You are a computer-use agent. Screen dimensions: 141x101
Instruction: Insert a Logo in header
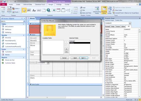tap(83, 8)
